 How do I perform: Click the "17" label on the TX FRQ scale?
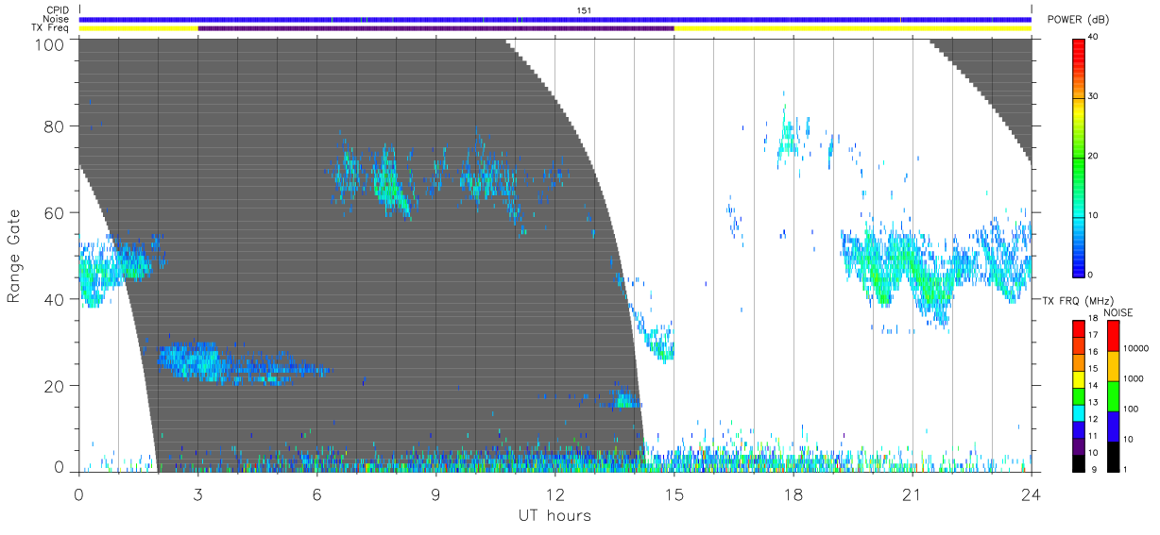(x=1093, y=335)
